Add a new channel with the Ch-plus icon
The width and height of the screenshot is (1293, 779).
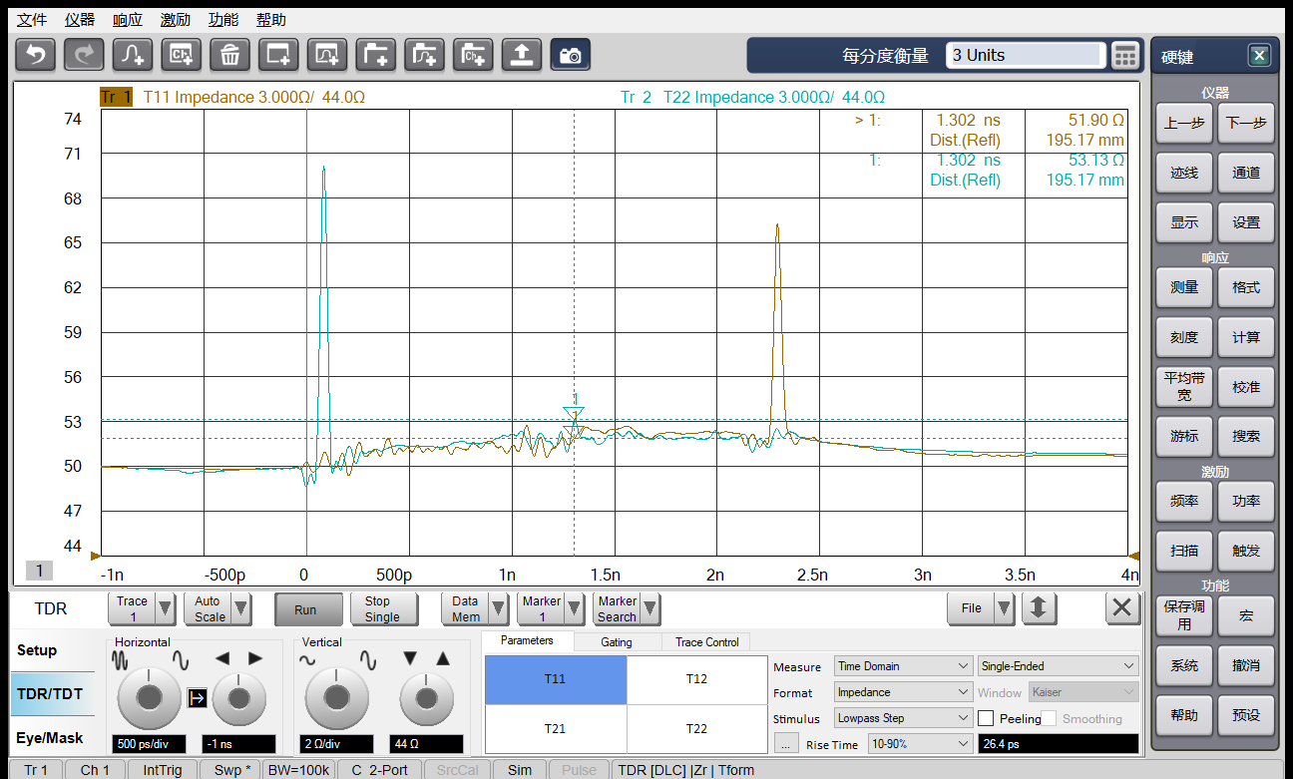(181, 55)
